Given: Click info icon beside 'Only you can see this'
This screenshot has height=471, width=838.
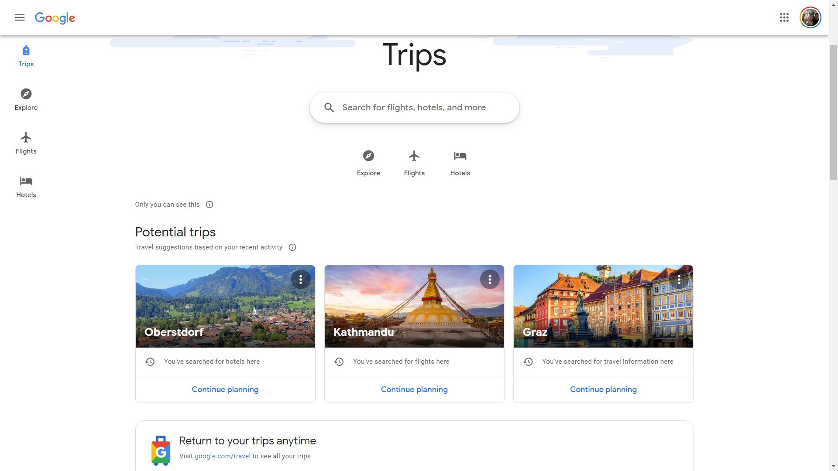Looking at the screenshot, I should [x=209, y=205].
